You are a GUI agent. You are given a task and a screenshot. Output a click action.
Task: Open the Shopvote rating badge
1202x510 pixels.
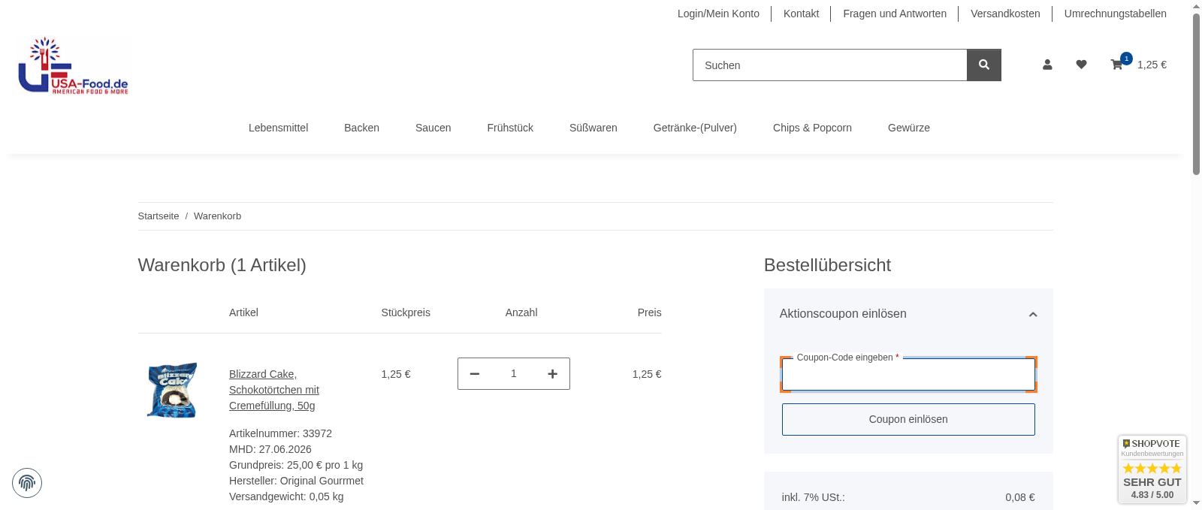pos(1152,469)
